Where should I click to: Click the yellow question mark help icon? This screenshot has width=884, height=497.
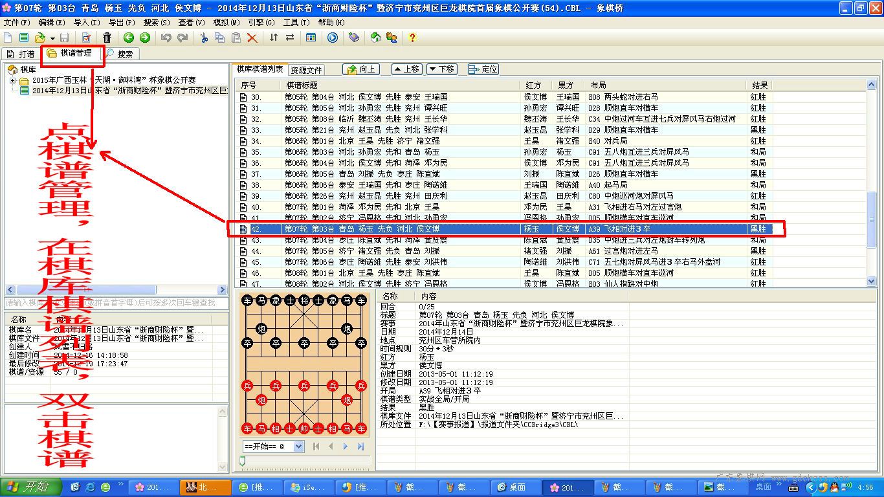point(412,38)
